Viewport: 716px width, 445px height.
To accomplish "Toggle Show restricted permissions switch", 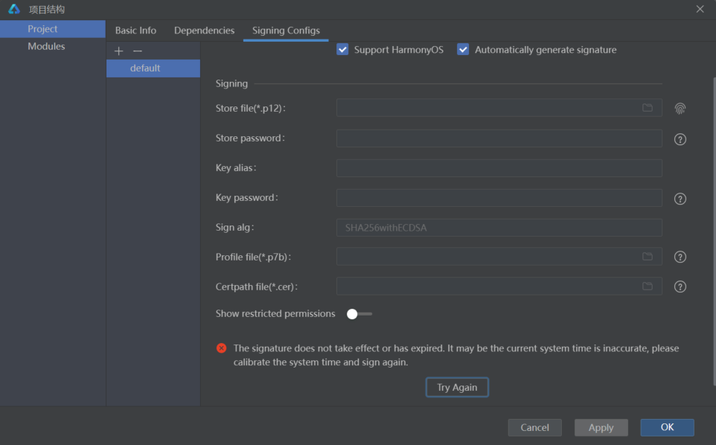I will (x=359, y=314).
